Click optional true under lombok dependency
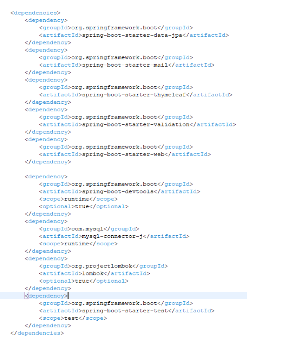Image resolution: width=286 pixels, height=342 pixels. tap(82, 281)
